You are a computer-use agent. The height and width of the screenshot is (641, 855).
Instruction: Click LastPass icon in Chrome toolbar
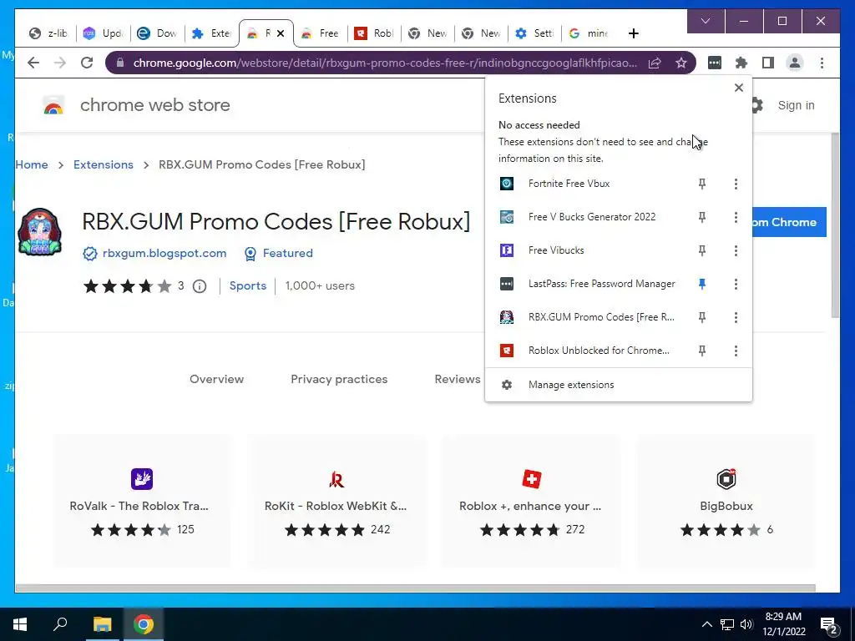click(x=715, y=63)
